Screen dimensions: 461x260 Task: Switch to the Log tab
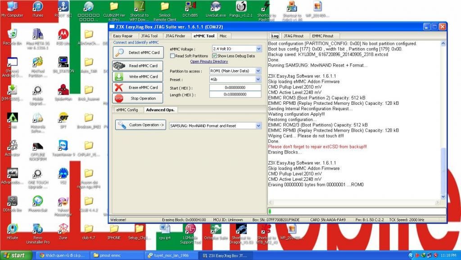[275, 36]
